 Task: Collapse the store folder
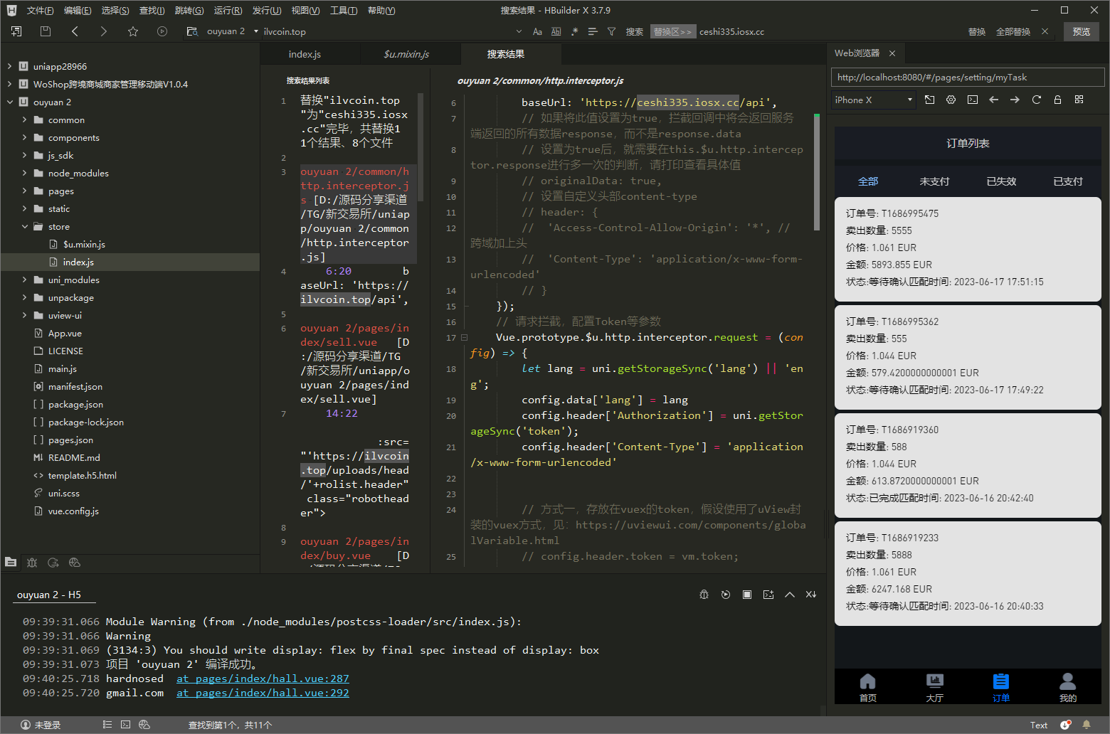[x=25, y=226]
